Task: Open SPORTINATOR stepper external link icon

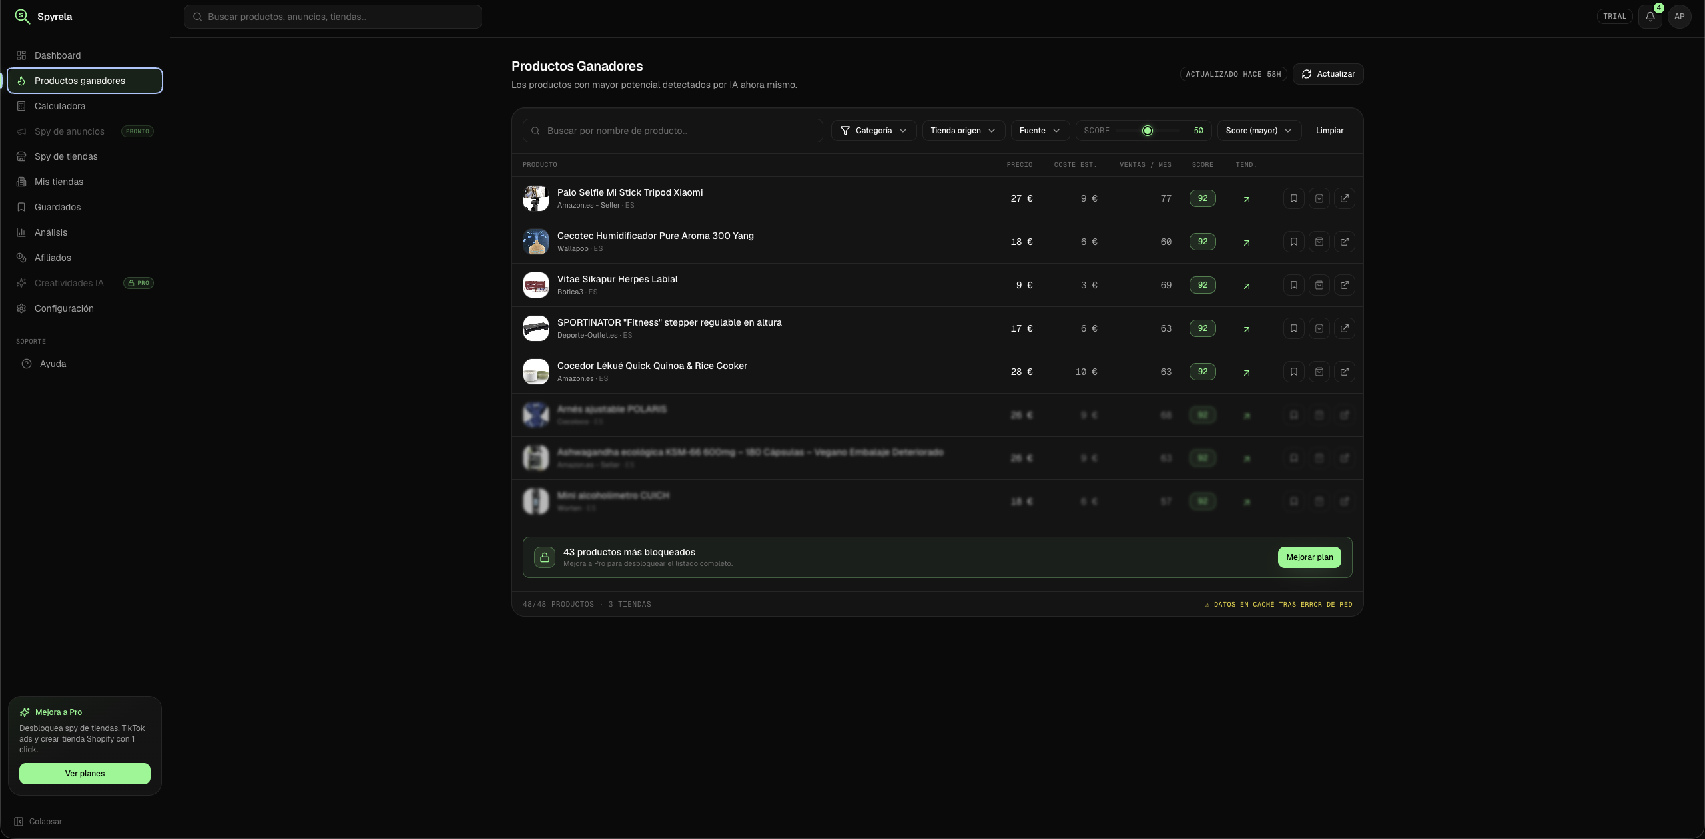Action: pos(1344,328)
